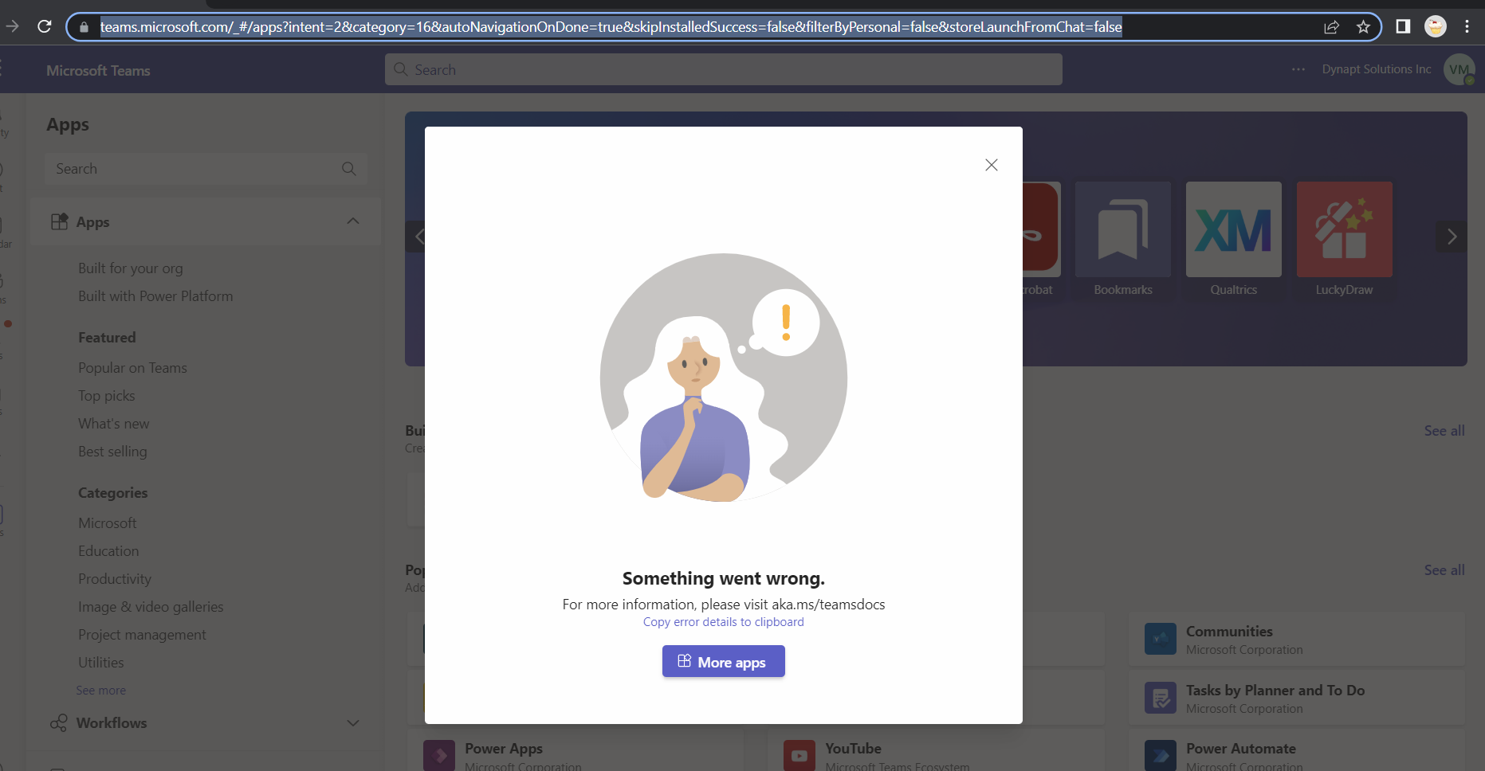Click the YouTube title text
Screen dimensions: 1485x771
pos(853,749)
